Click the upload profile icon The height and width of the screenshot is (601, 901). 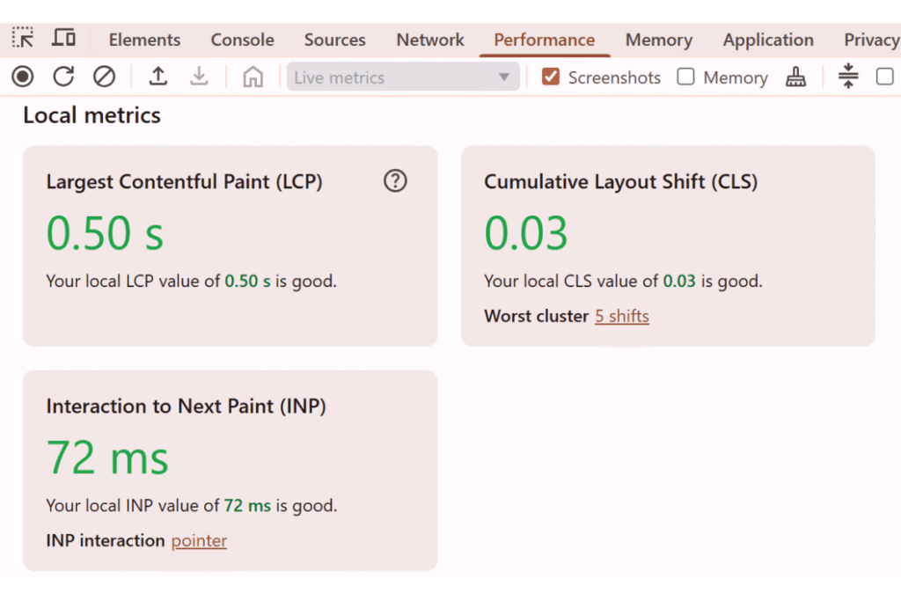coord(157,77)
